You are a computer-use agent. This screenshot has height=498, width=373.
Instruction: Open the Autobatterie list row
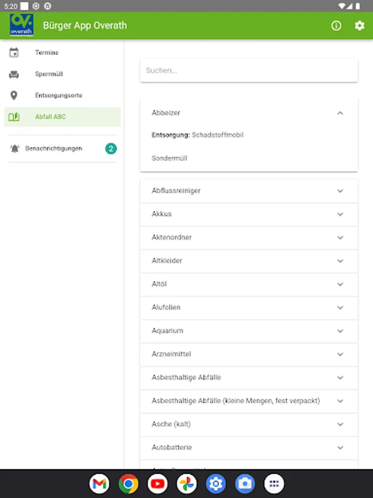[172, 447]
